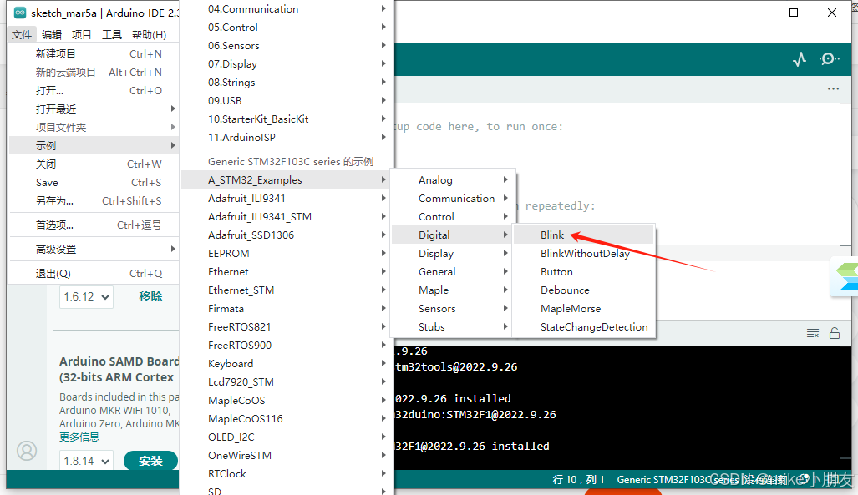Click the 移除 remove button
858x495 pixels.
coord(150,296)
